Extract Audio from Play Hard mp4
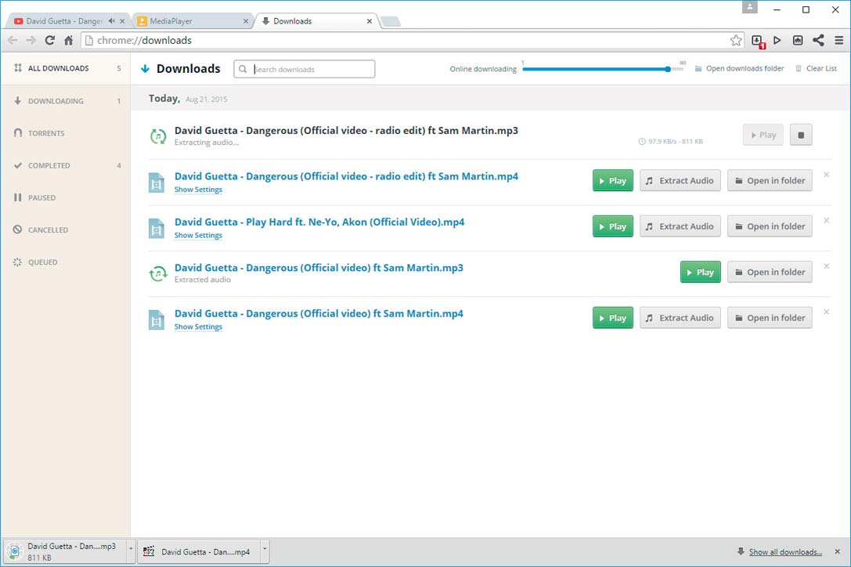This screenshot has height=567, width=851. point(680,226)
